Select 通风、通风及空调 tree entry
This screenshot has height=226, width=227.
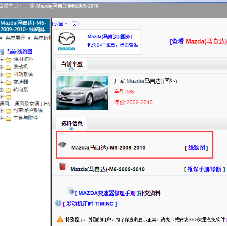(x=25, y=104)
